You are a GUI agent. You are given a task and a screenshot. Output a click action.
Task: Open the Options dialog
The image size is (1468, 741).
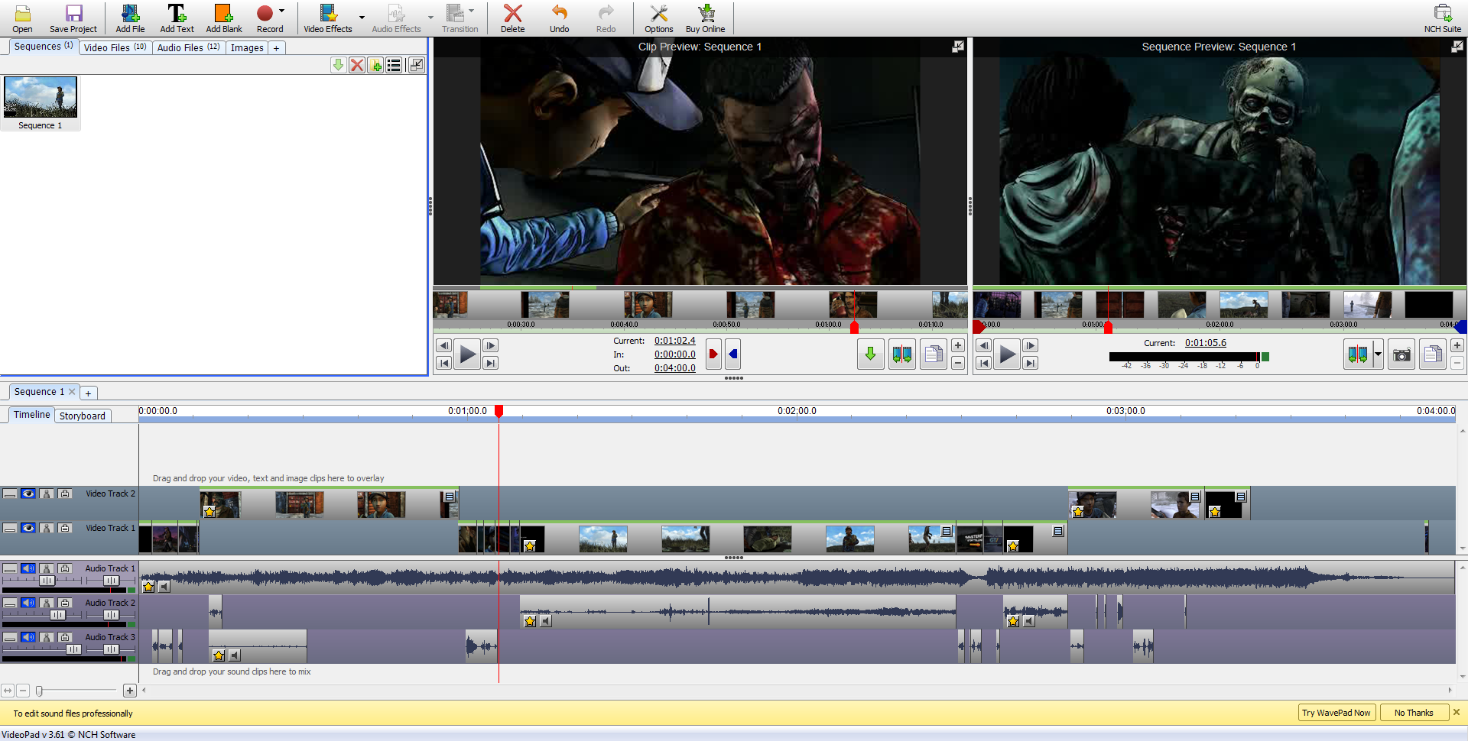[x=659, y=18]
